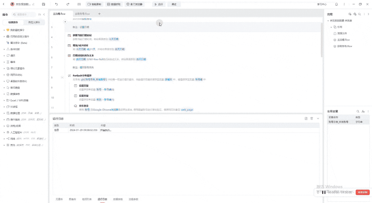Search in the 流程 panel
The width and height of the screenshot is (372, 203).
coord(359,14)
